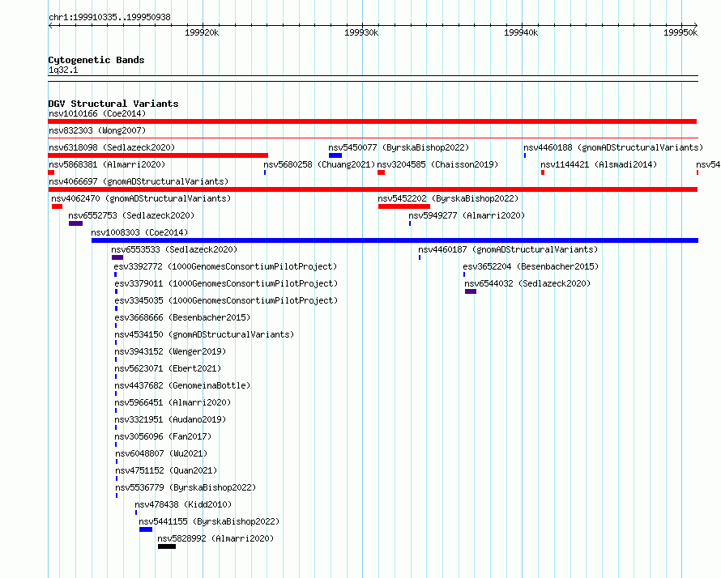This screenshot has width=721, height=578.
Task: Click nsv1008303 (Coe2014) label
Action: [x=140, y=232]
